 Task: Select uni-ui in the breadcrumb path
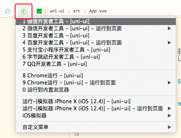tap(57, 11)
